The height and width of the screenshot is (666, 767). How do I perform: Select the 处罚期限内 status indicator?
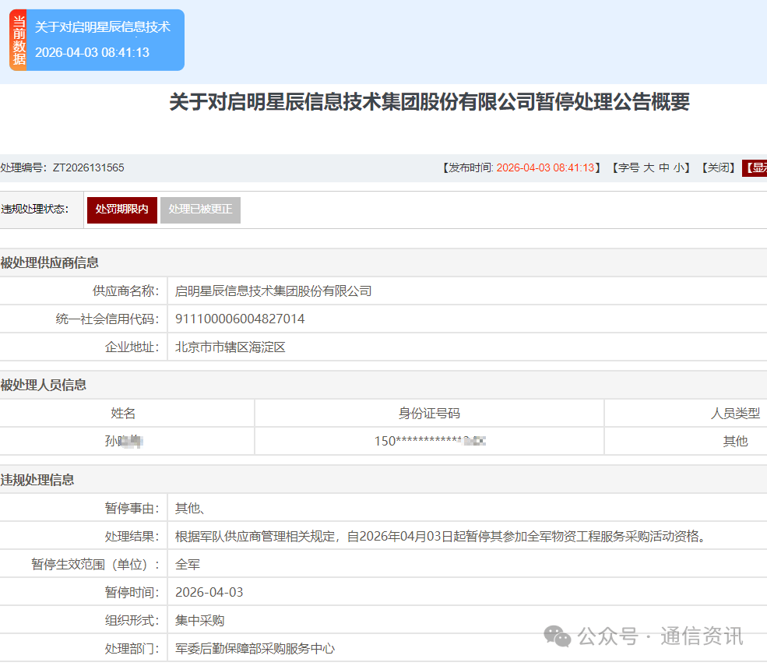coord(121,210)
